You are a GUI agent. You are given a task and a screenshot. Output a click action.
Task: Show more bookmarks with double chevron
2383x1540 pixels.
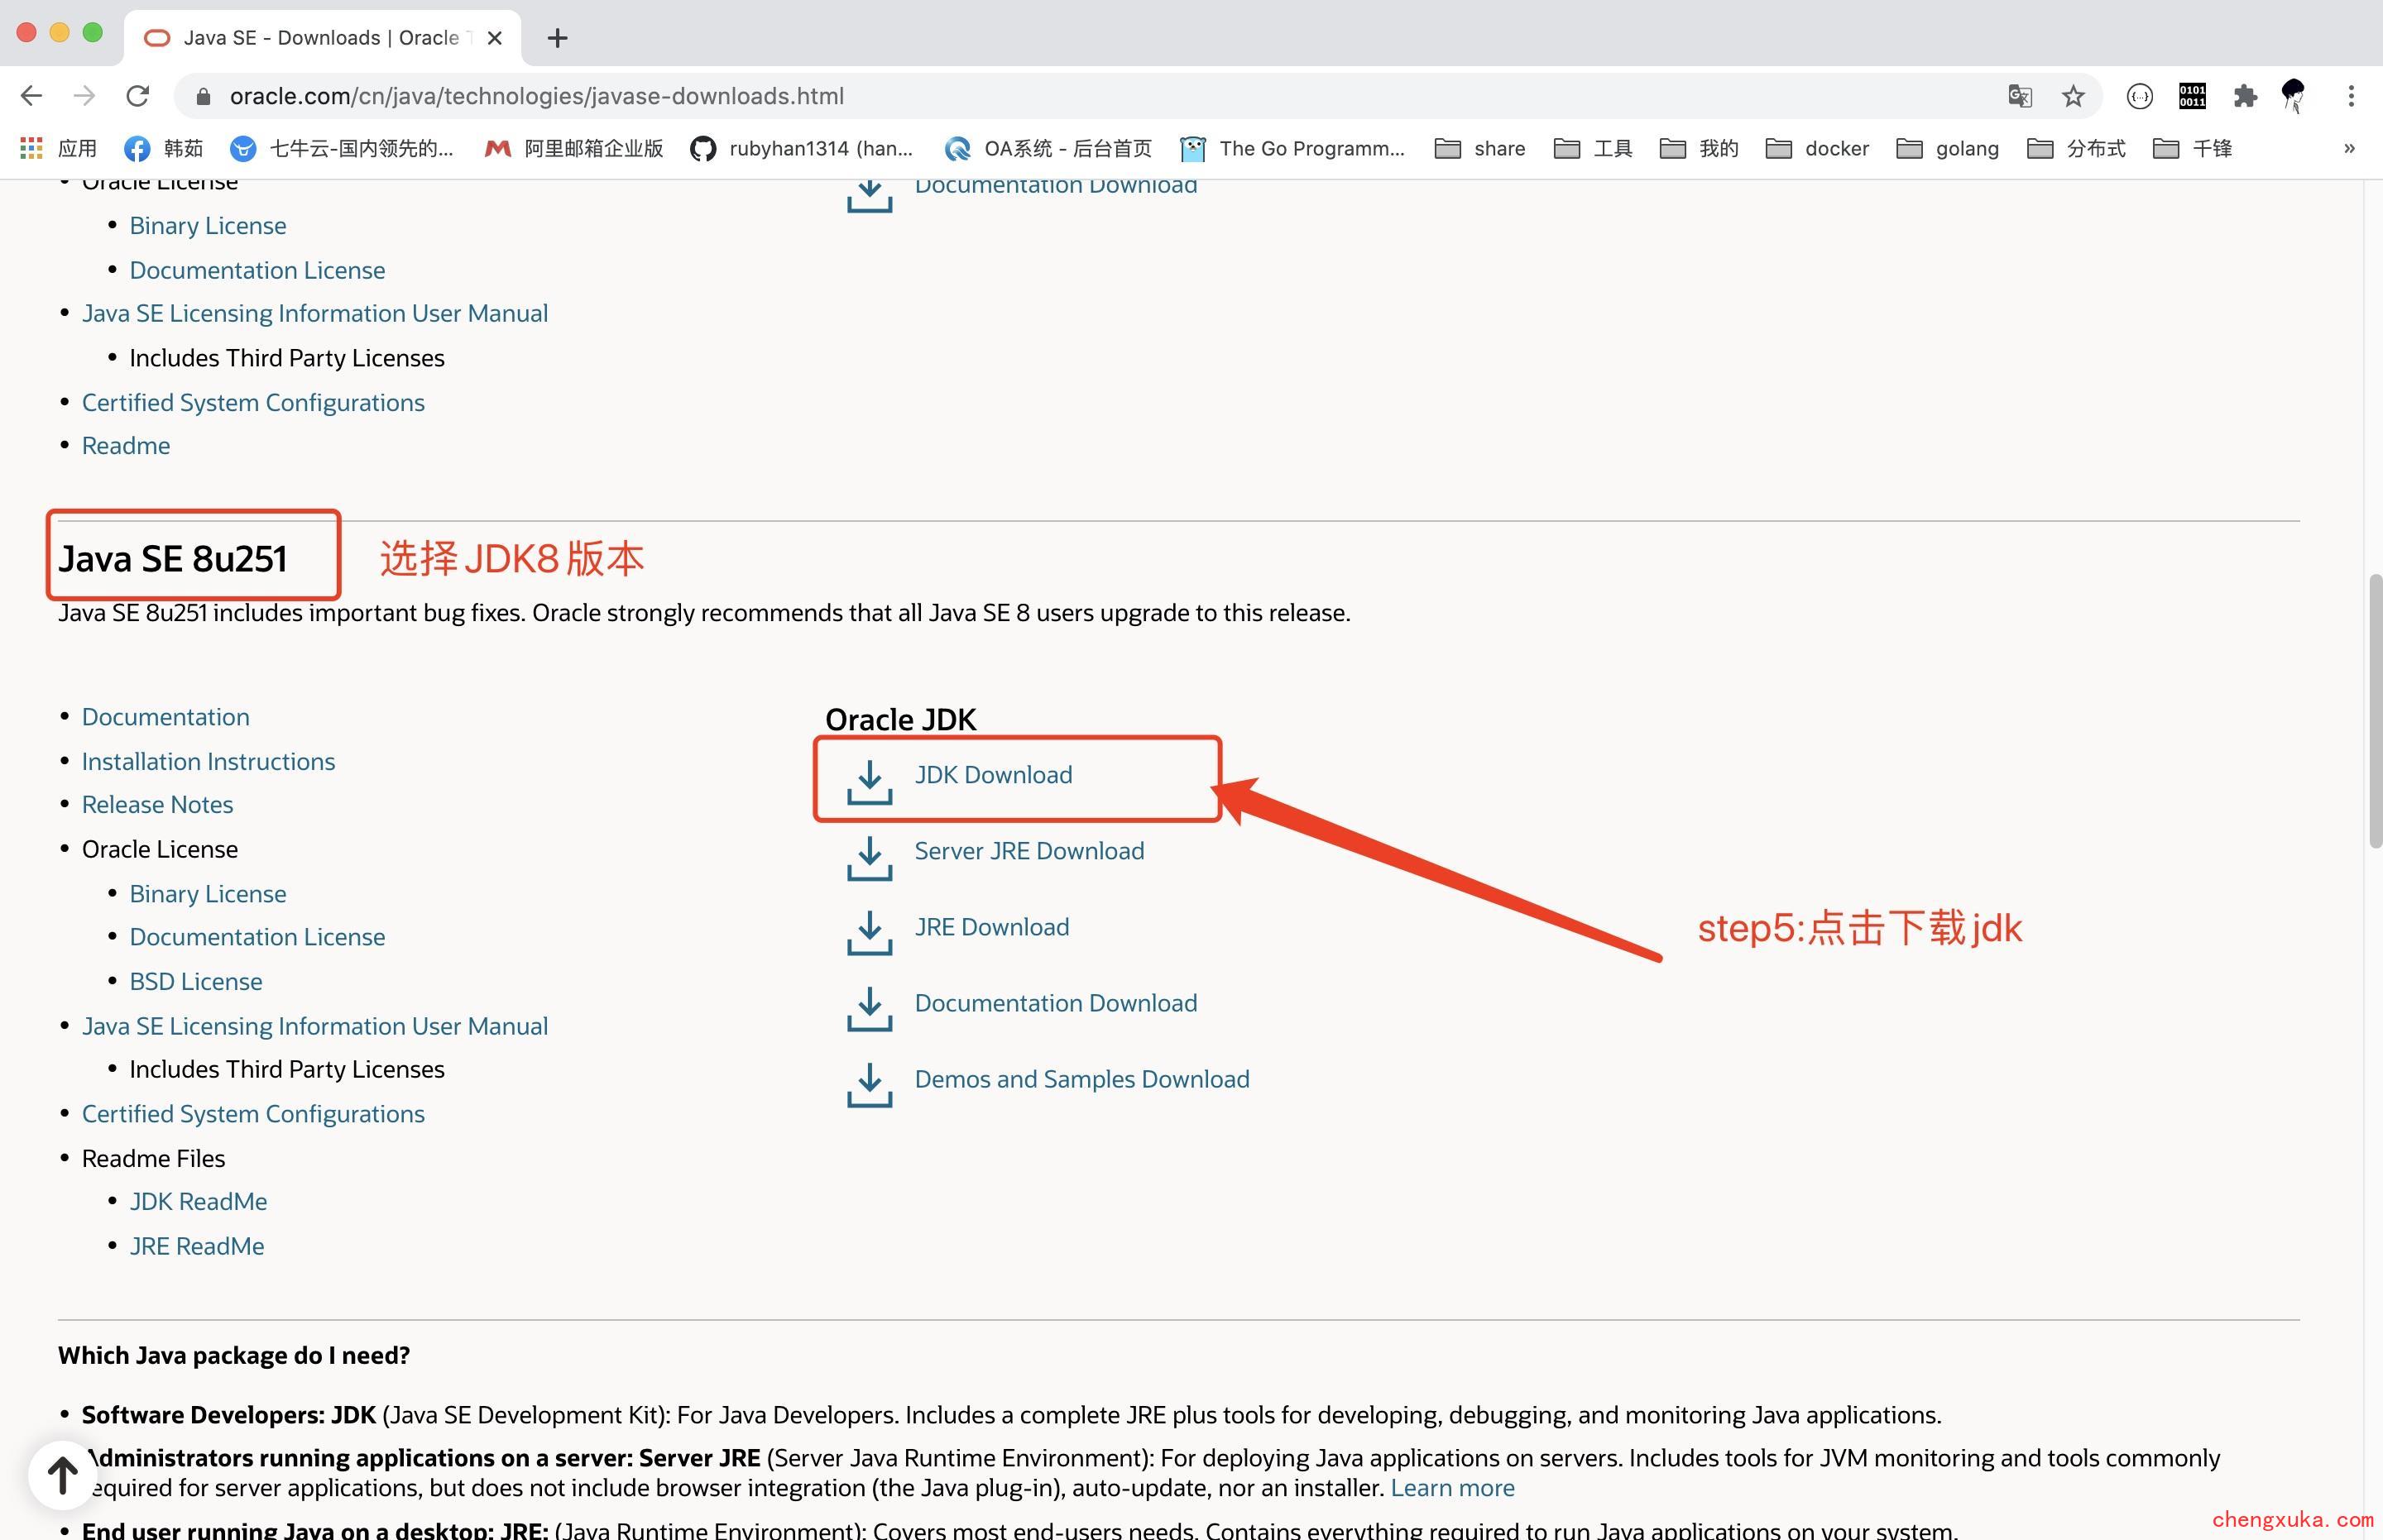click(2349, 149)
